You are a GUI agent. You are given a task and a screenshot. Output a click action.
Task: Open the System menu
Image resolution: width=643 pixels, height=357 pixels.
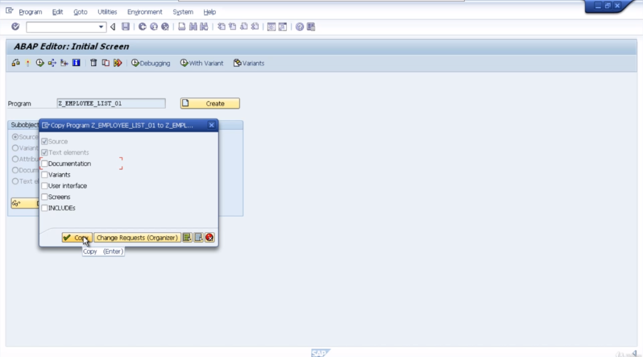click(x=183, y=12)
